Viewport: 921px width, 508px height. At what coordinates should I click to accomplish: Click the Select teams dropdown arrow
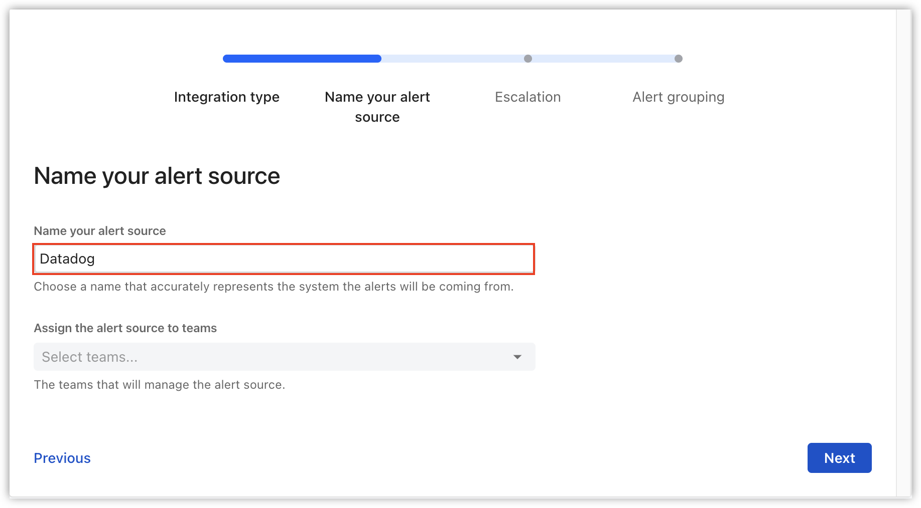coord(517,357)
